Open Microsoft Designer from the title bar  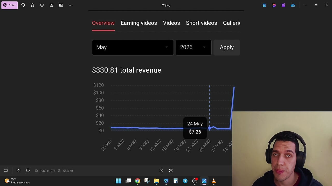click(x=274, y=5)
